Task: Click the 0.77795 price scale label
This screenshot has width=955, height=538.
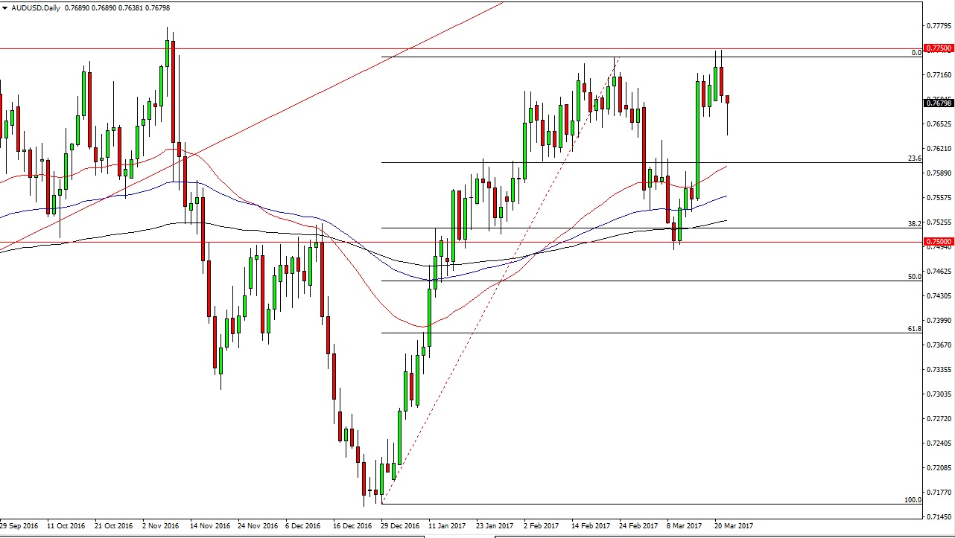Action: click(x=938, y=26)
